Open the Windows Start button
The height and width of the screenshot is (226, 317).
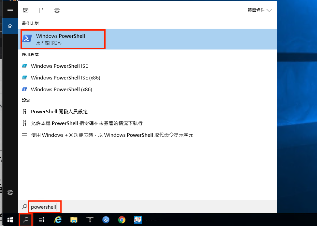pos(10,220)
